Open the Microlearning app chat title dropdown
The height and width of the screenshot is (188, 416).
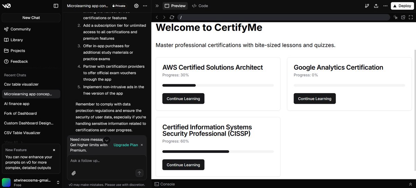pyautogui.click(x=87, y=6)
